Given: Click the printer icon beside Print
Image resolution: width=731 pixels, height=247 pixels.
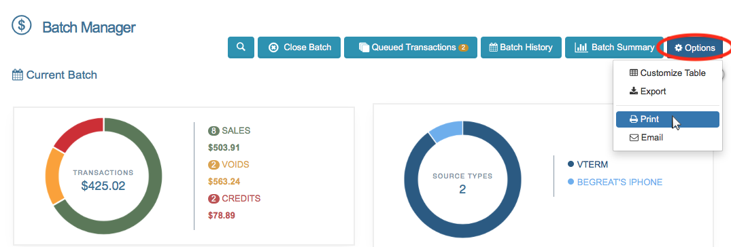Looking at the screenshot, I should point(634,119).
